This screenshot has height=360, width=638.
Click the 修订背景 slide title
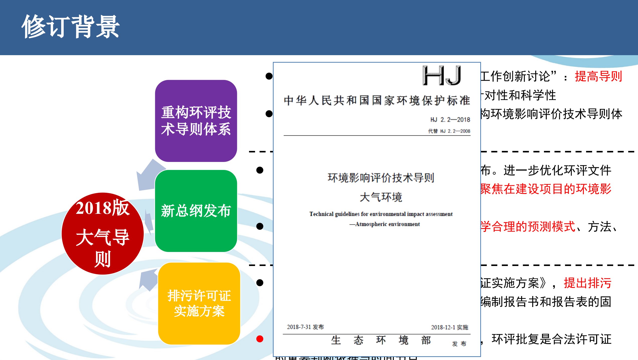coord(71,27)
